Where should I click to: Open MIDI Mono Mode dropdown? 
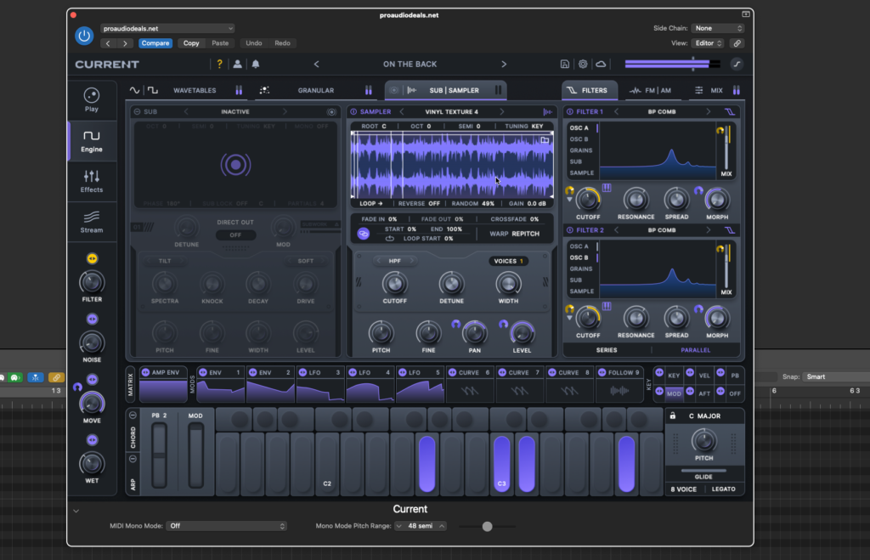(226, 526)
